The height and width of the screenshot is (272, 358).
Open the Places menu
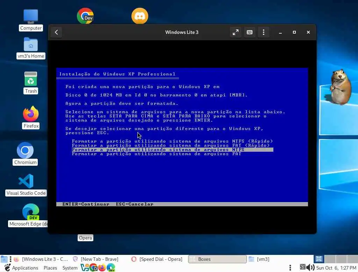coord(50,268)
